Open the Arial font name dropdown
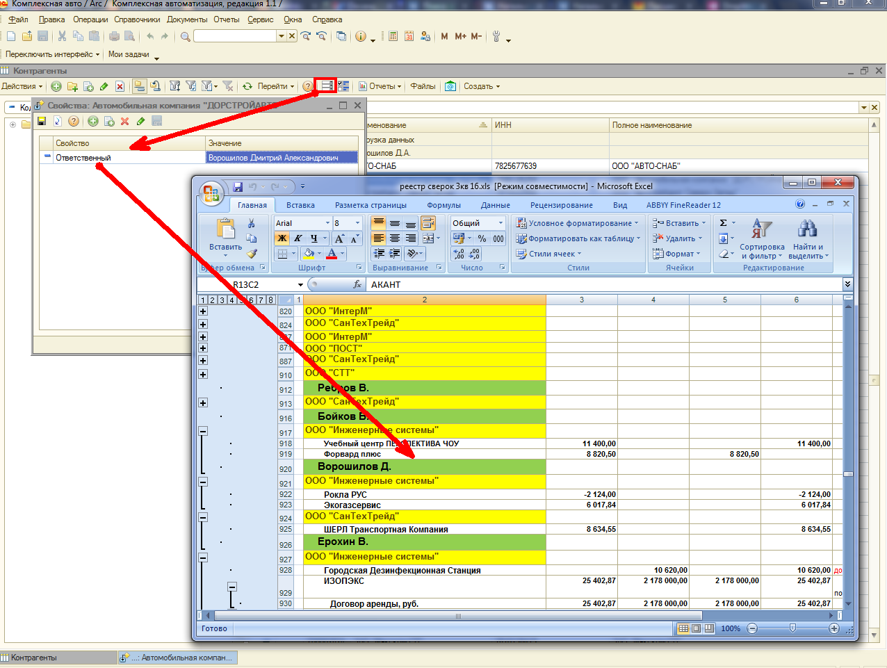The width and height of the screenshot is (887, 668). tap(327, 223)
